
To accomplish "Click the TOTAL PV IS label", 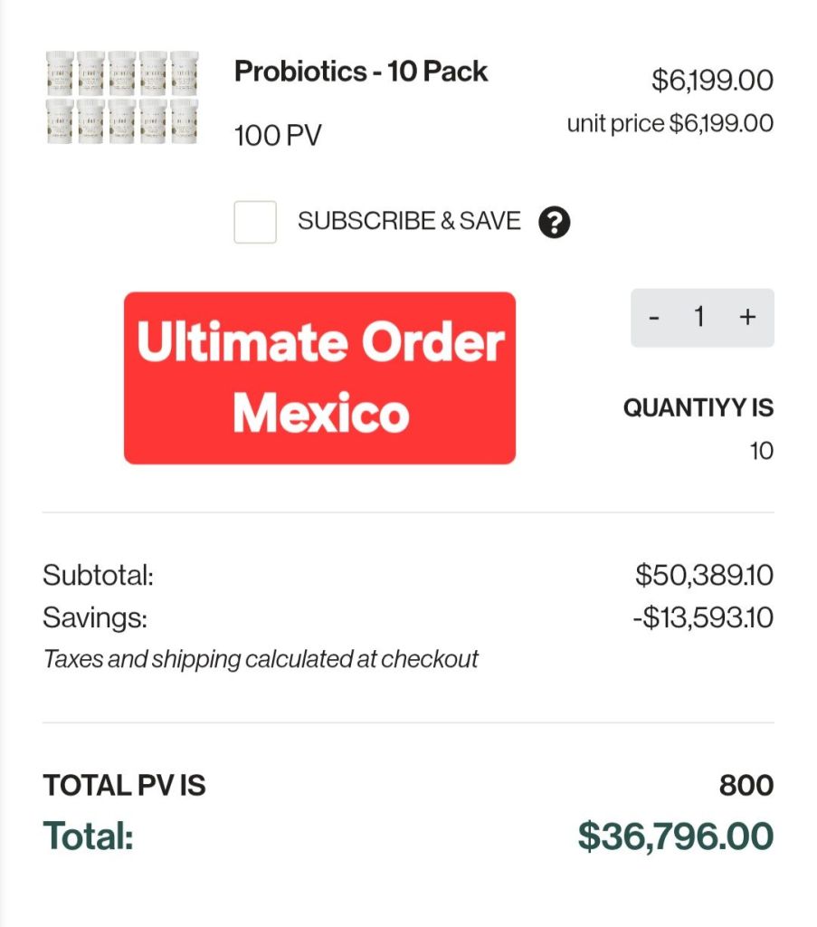I will 124,786.
